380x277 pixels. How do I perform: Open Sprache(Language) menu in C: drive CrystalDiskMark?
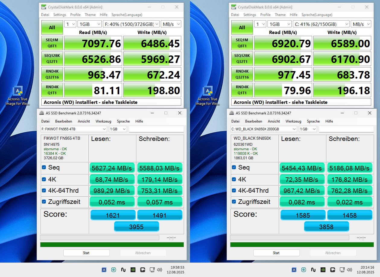pos(317,15)
